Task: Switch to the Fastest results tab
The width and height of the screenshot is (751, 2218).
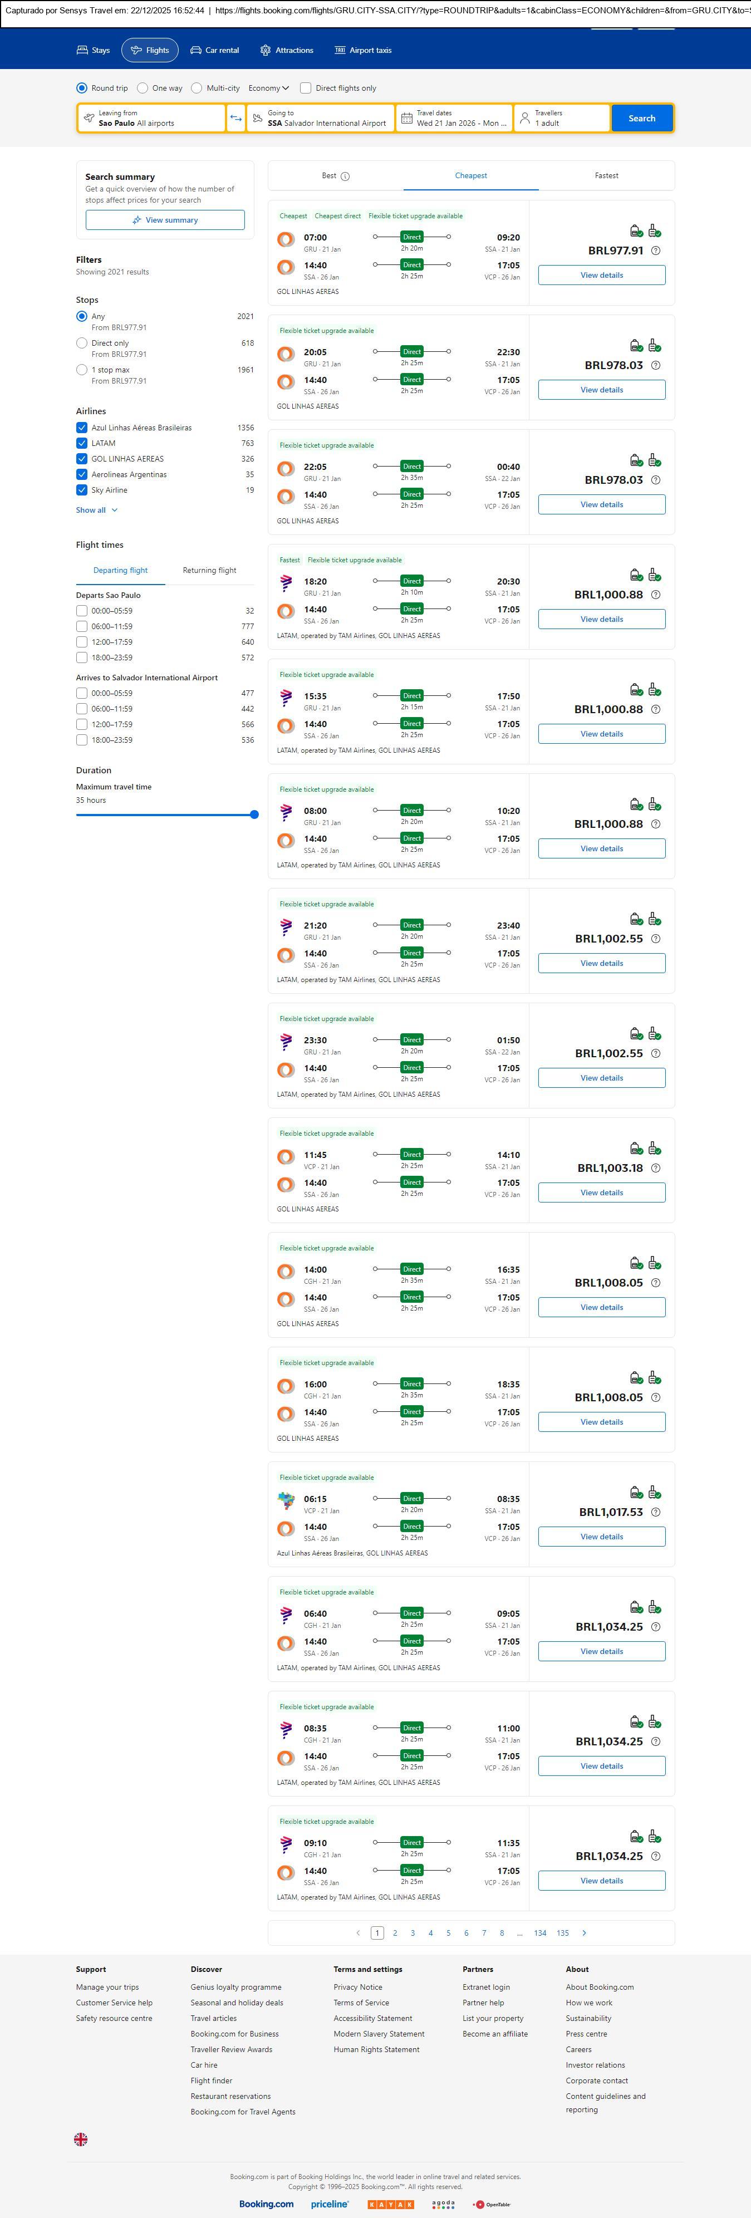Action: point(606,176)
